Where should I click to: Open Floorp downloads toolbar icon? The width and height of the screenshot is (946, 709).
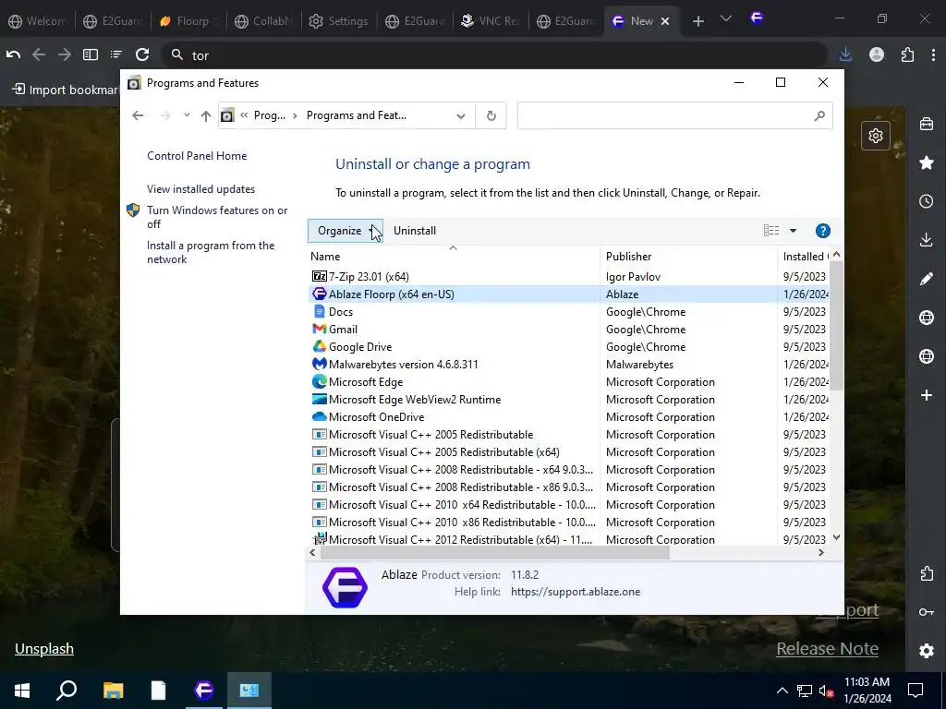846,54
